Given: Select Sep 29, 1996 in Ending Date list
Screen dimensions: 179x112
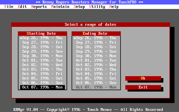Looking at the screenshot, I should click(96, 52).
